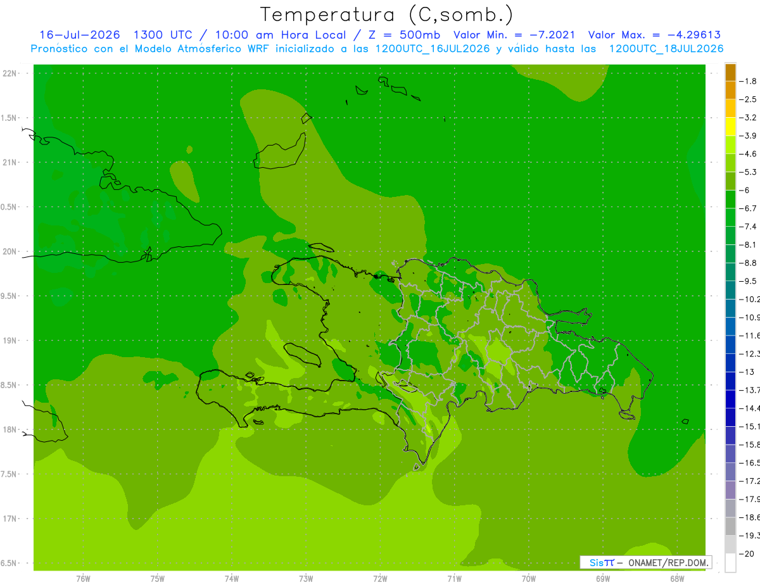Click the olive-green swatch between -5.3 and -6
The width and height of the screenshot is (760, 587).
pos(730,181)
